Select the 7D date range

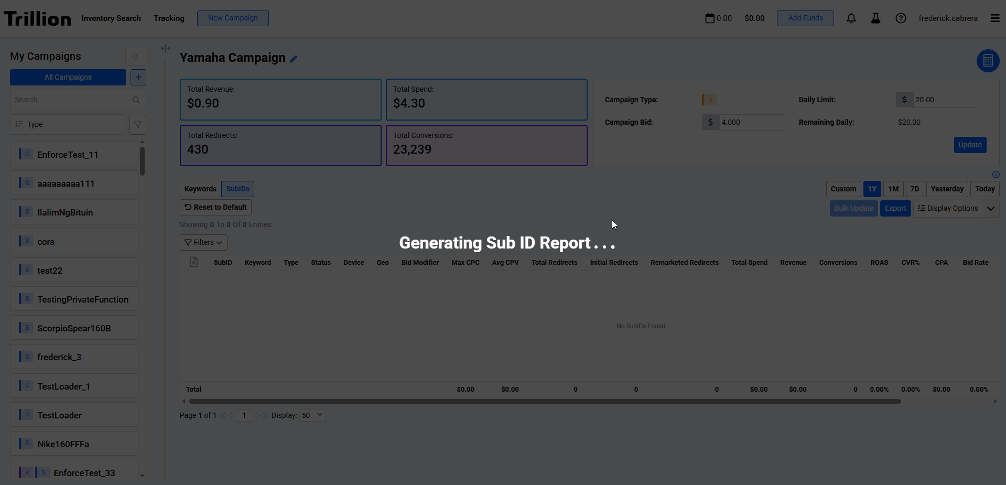pos(914,189)
